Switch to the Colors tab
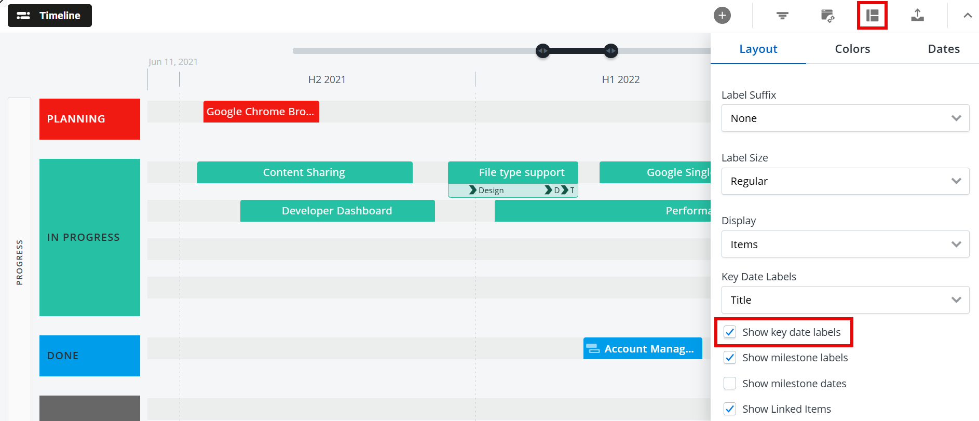Image resolution: width=979 pixels, height=421 pixels. point(852,48)
